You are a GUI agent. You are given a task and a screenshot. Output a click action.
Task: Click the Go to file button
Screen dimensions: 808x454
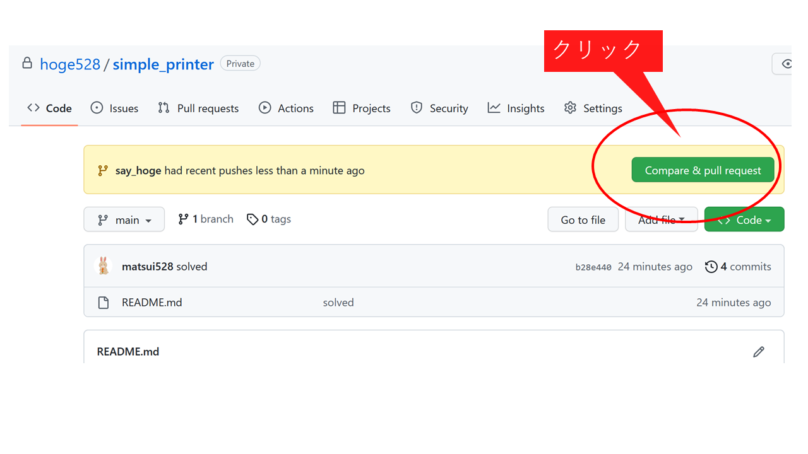click(x=583, y=220)
